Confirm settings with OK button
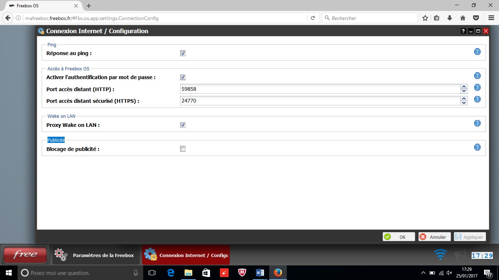This screenshot has height=280, width=499. [399, 237]
